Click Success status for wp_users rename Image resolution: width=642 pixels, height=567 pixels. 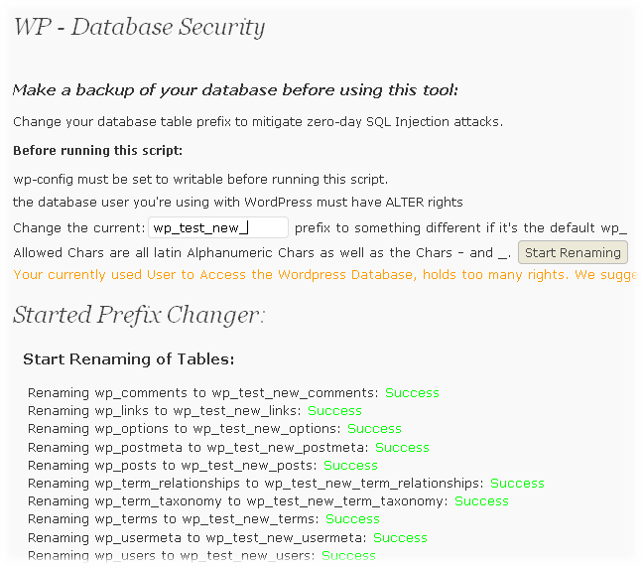[x=348, y=556]
